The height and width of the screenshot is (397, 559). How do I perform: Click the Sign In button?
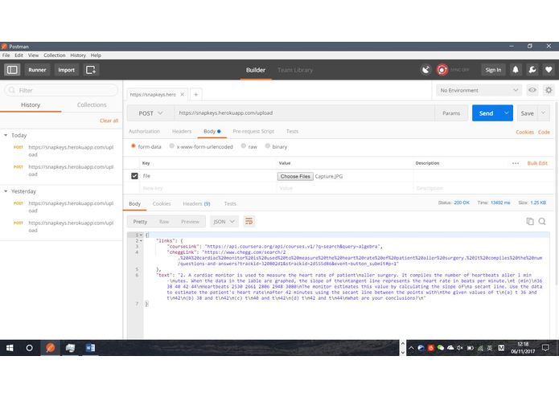pyautogui.click(x=493, y=70)
